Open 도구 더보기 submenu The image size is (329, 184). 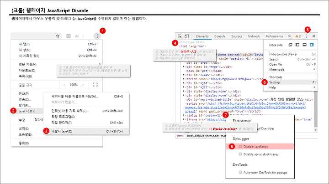(x=27, y=111)
